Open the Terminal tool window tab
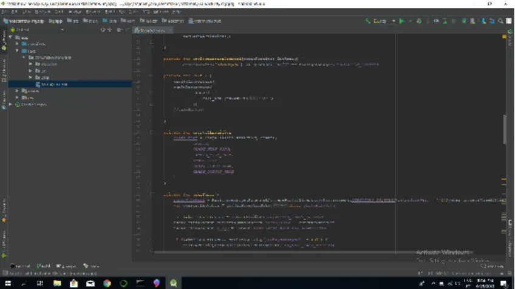The image size is (515, 289). tap(21, 266)
